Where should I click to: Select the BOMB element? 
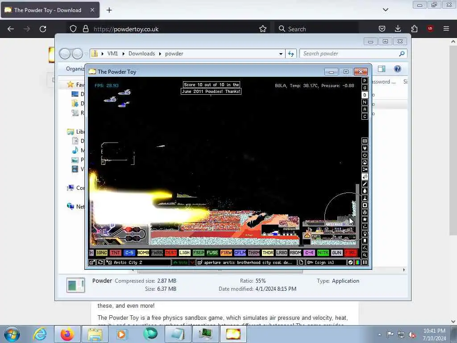143,253
